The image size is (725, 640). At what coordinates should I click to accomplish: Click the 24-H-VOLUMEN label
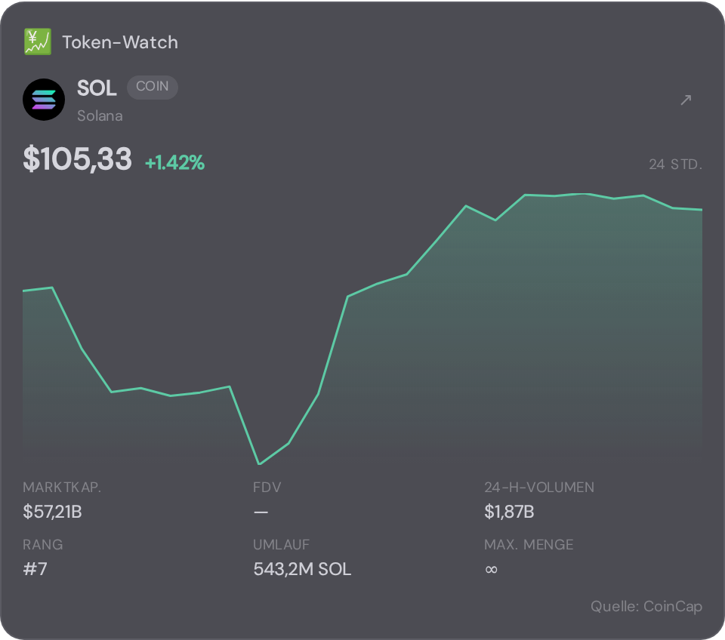click(x=539, y=487)
